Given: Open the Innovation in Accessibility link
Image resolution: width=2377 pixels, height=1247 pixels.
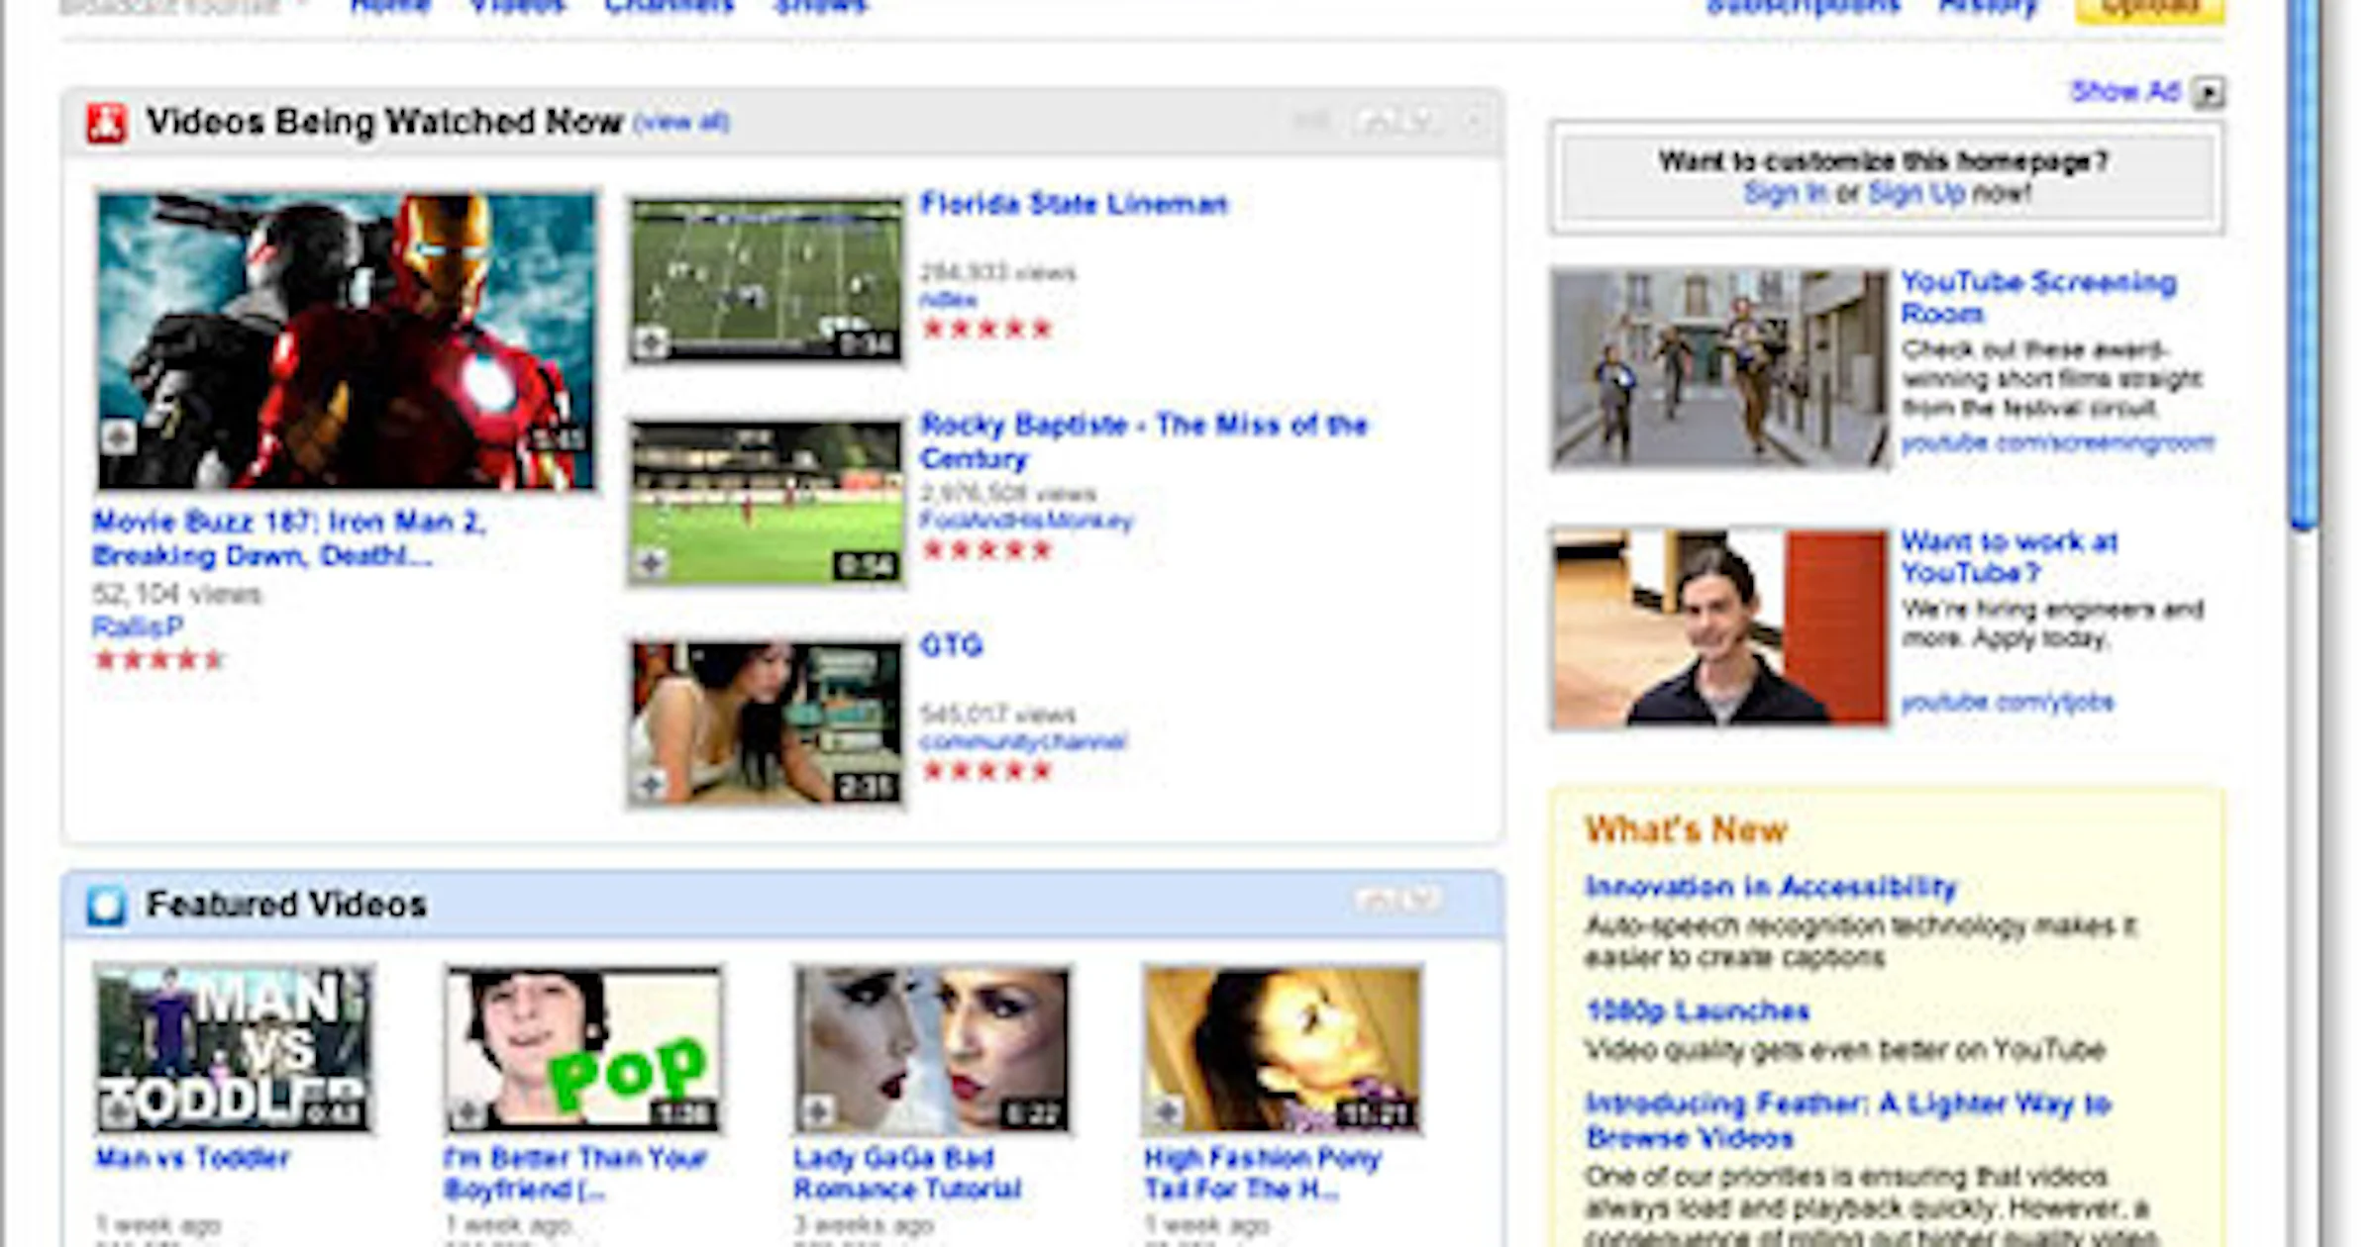Looking at the screenshot, I should click(x=1771, y=887).
